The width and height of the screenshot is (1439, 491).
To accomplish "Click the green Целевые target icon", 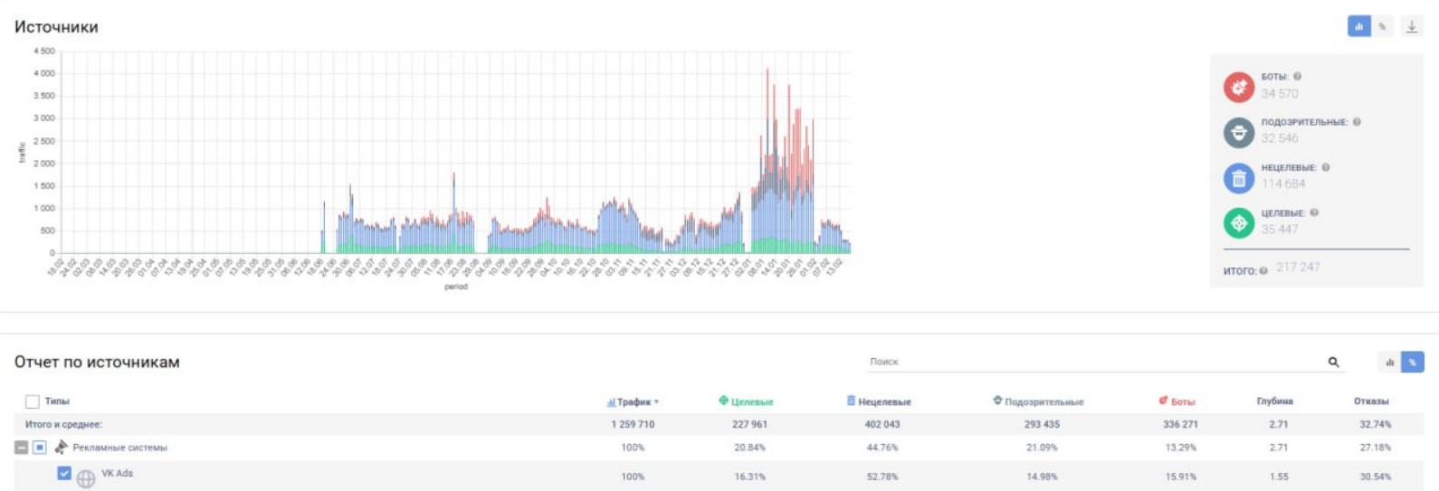I will click(1238, 222).
